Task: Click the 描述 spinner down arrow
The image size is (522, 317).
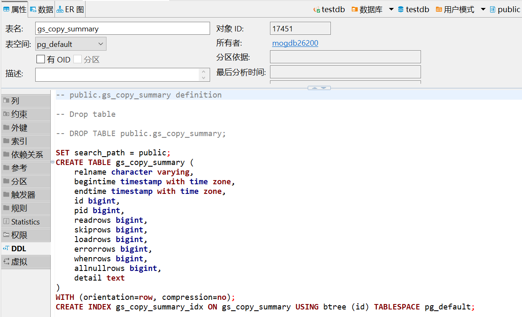Action: click(x=203, y=77)
